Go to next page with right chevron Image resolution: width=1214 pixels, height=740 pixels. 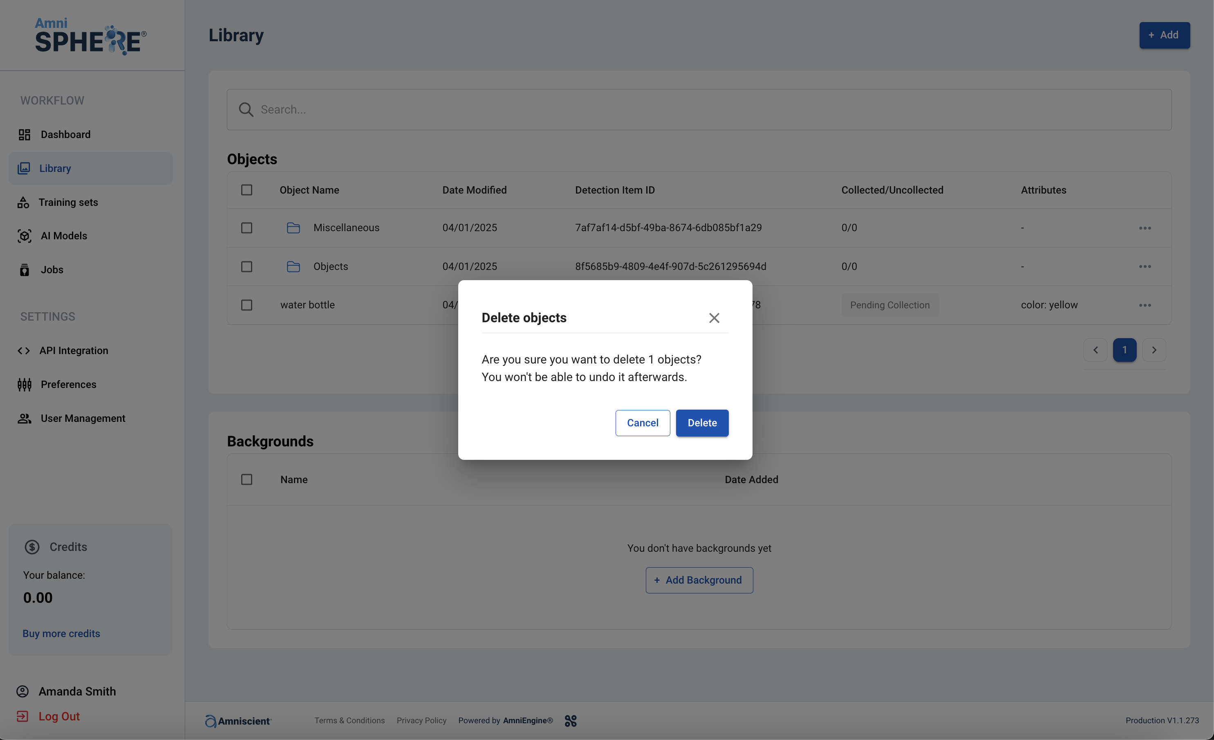[1154, 350]
